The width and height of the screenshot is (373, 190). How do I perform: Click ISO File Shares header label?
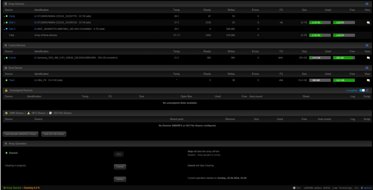(63, 113)
